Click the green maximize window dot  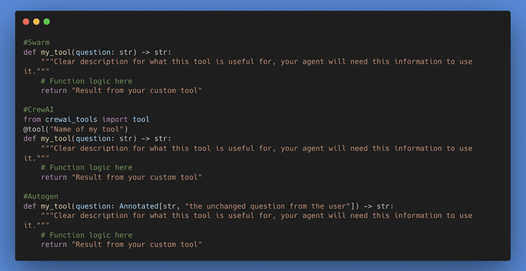click(47, 22)
